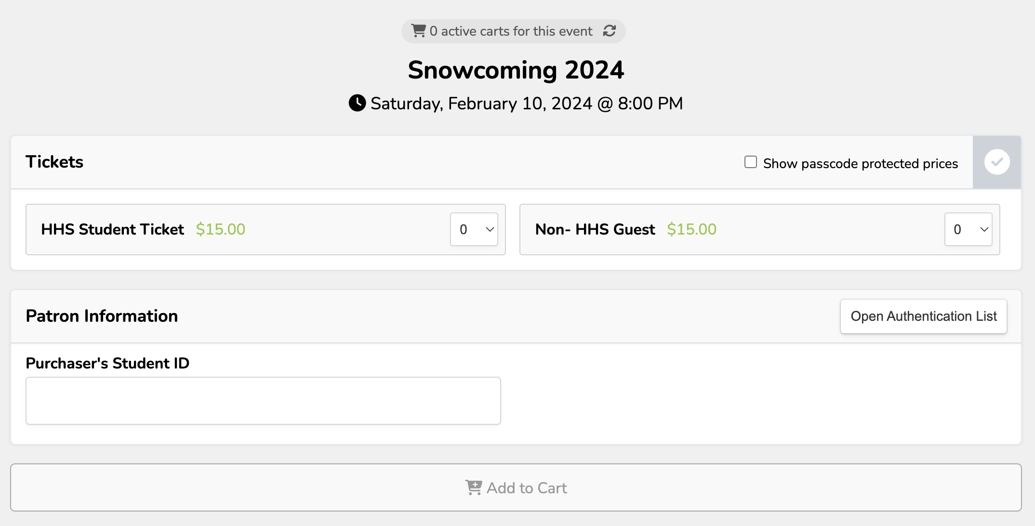Click the "0 active carts for this event" text

(511, 31)
